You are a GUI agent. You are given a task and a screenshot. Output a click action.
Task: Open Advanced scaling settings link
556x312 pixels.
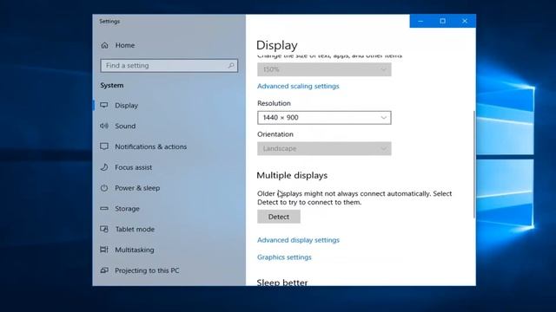click(298, 86)
